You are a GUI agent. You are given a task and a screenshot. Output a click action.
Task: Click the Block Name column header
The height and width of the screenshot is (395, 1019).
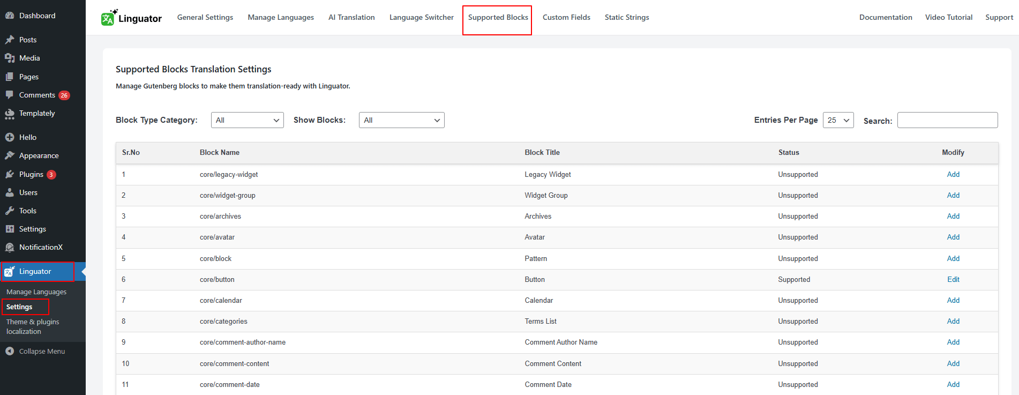tap(220, 152)
